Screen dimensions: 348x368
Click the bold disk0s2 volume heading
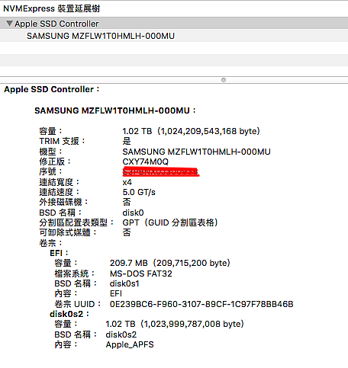[69, 314]
